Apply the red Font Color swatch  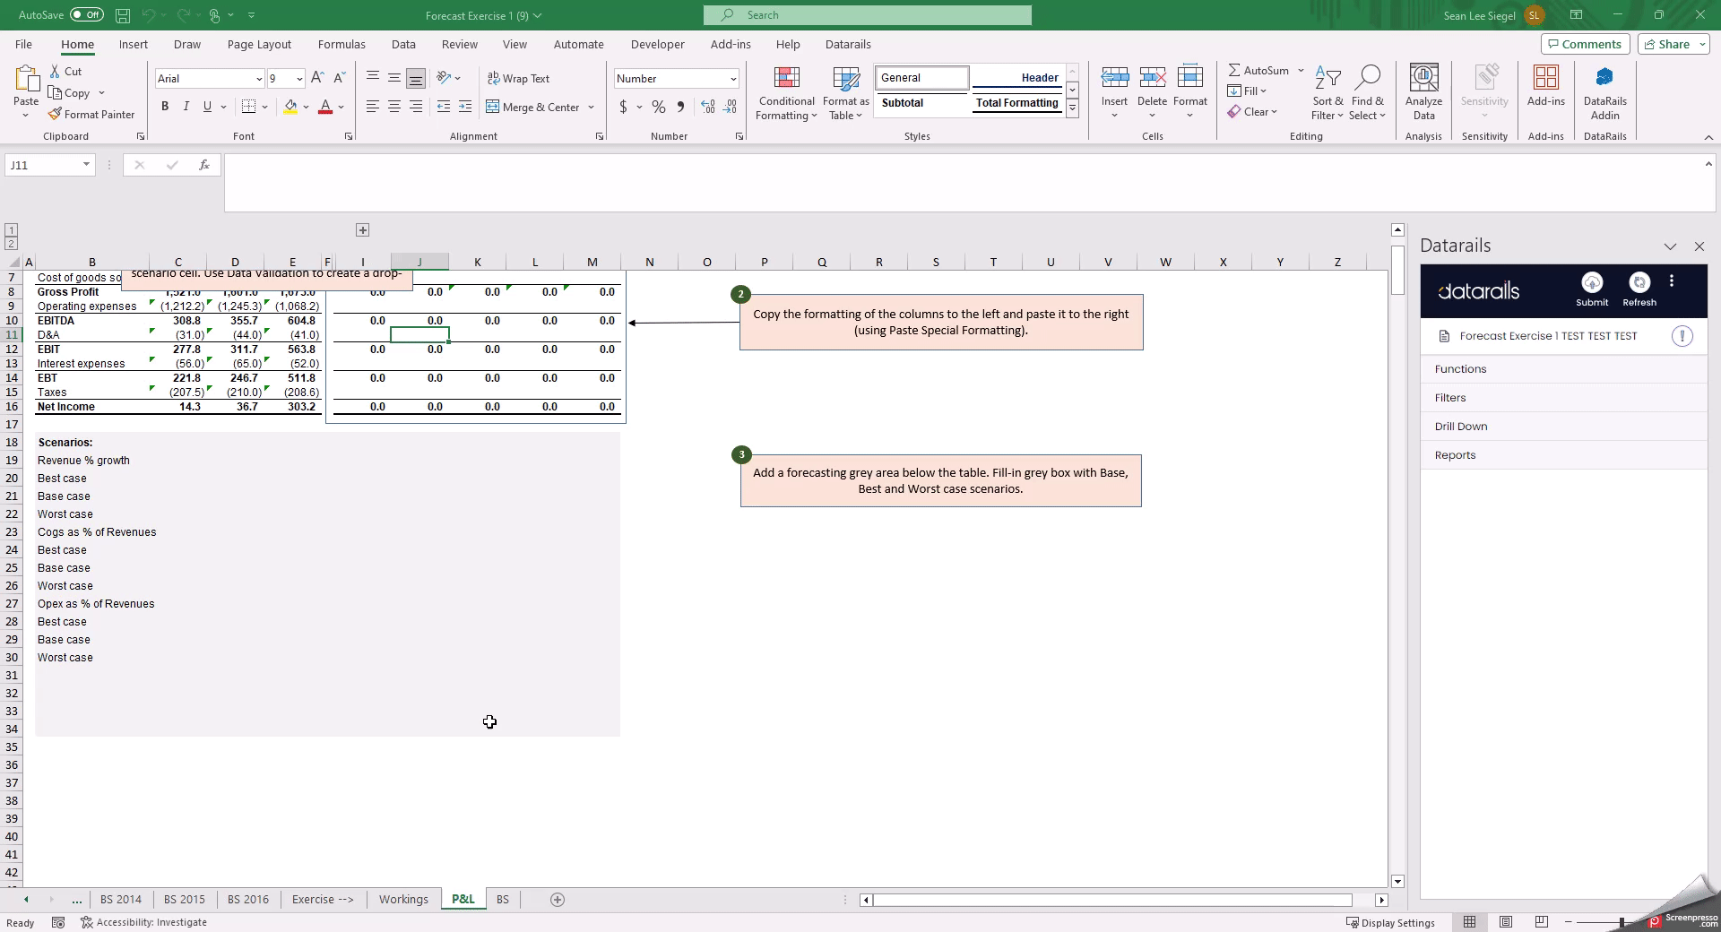click(325, 107)
